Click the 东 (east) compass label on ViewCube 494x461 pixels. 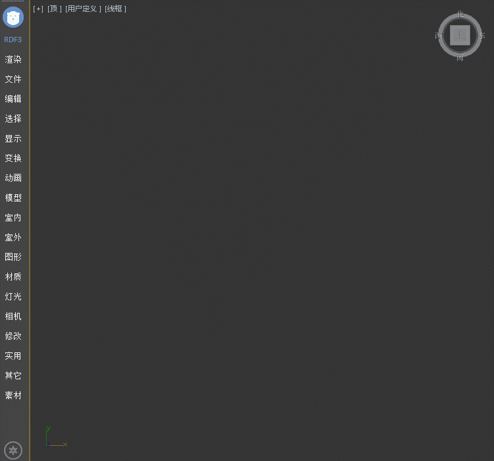point(481,36)
